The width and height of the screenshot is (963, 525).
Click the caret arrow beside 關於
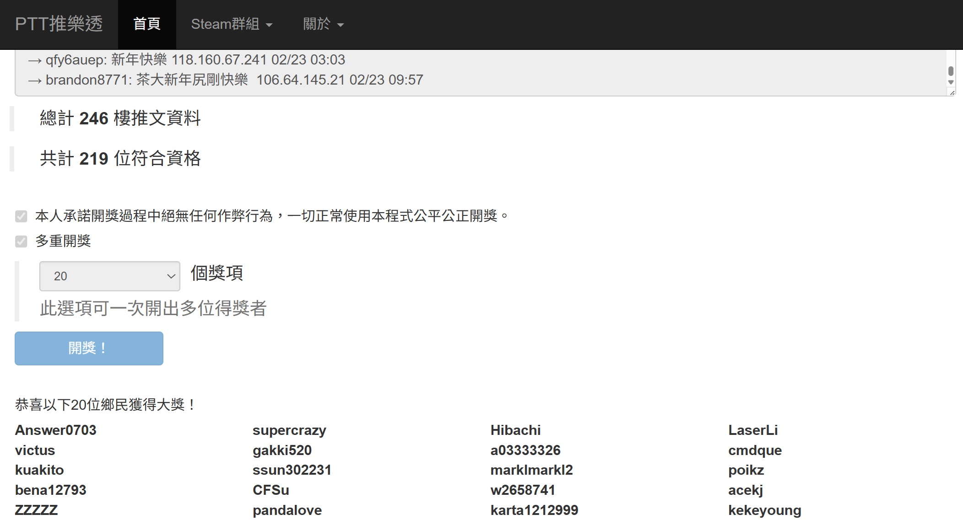tap(340, 25)
